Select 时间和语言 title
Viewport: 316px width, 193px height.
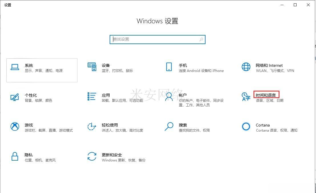click(266, 95)
